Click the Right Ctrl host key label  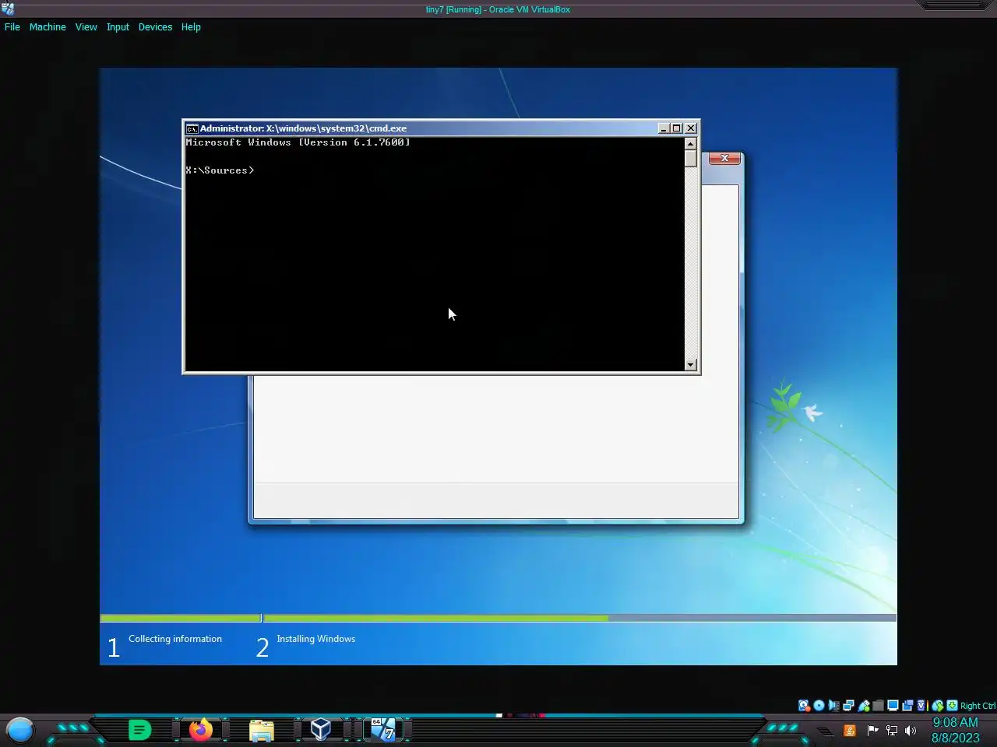[978, 706]
